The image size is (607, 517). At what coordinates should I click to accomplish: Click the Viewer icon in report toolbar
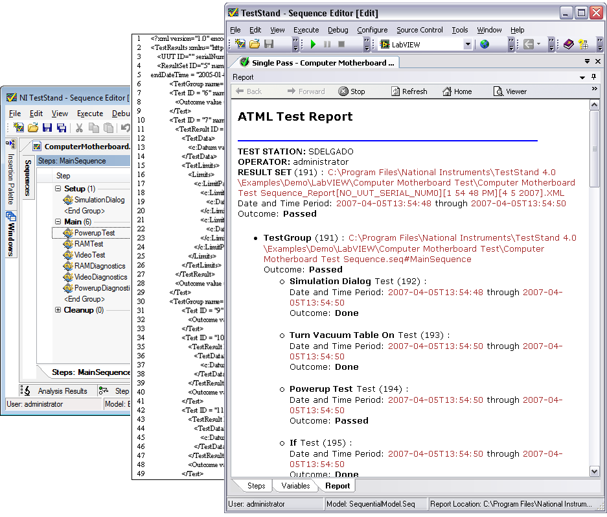pyautogui.click(x=510, y=91)
